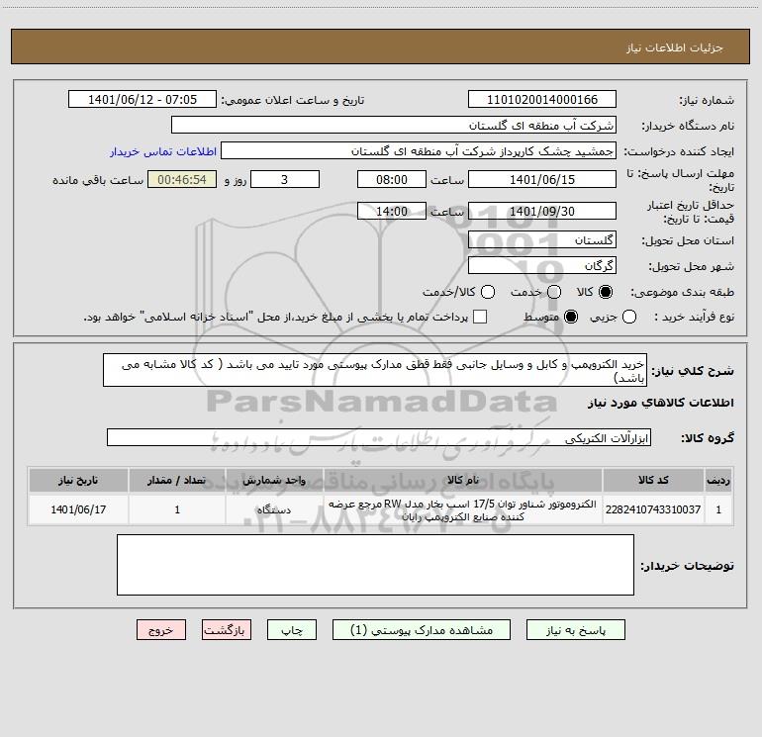Click the نام دستگاه خریدار label
Image resolution: width=762 pixels, height=737 pixels.
[x=688, y=127]
